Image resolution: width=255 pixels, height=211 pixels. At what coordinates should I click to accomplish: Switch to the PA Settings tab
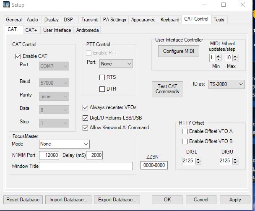coord(114,20)
